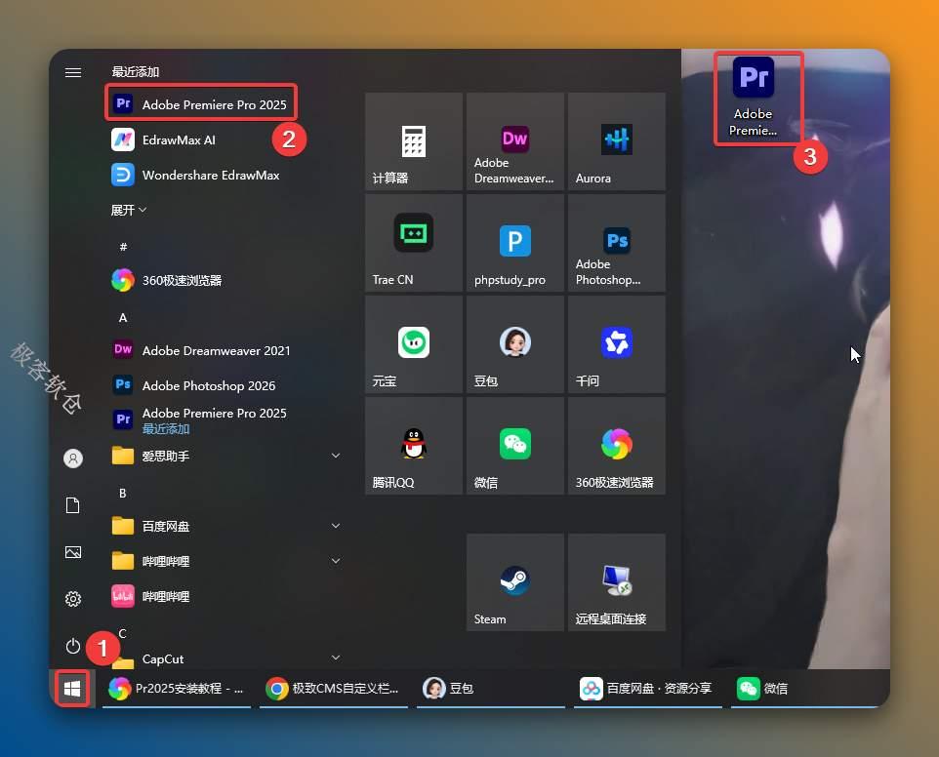Viewport: 939px width, 757px height.
Task: Open the 计算器 tile
Action: click(414, 141)
